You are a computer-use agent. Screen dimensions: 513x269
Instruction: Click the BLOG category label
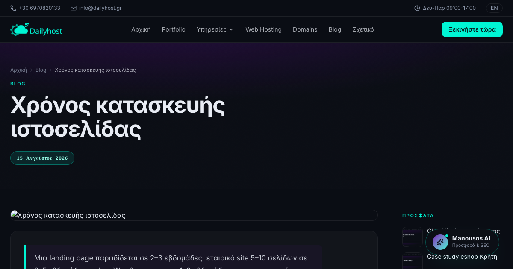(18, 84)
